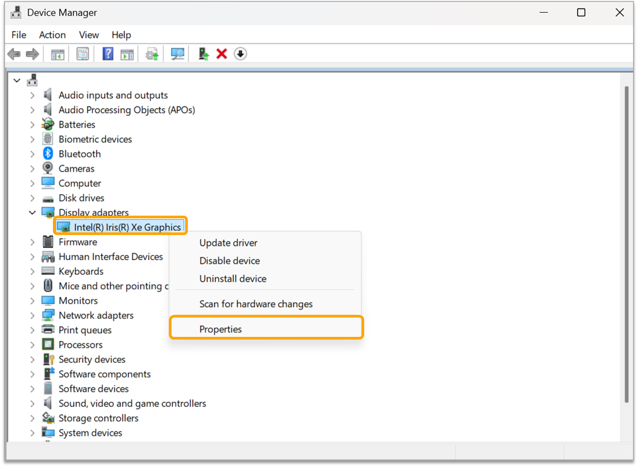This screenshot has height=467, width=638.
Task: Click the blue question mark Help icon
Action: click(108, 54)
